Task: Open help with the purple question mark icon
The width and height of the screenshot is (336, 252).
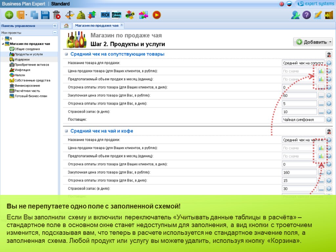Action: pyautogui.click(x=306, y=15)
